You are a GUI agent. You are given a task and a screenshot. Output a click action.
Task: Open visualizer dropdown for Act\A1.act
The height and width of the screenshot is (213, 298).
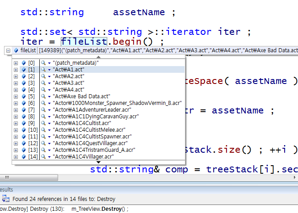[x=49, y=70]
